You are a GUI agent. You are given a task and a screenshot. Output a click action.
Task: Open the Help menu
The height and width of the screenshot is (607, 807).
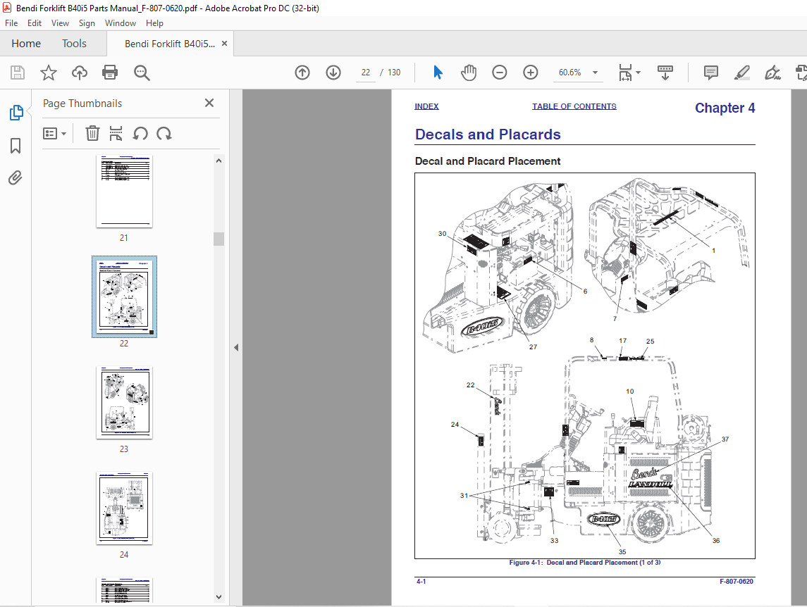(x=154, y=23)
